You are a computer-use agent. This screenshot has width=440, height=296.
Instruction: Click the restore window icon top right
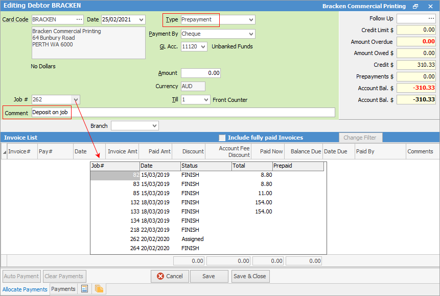(x=415, y=6)
